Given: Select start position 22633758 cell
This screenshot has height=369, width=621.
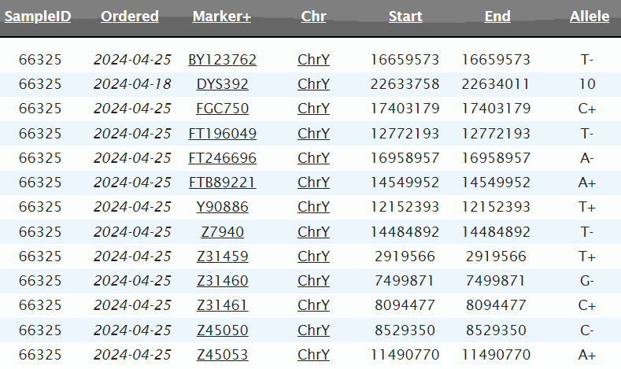Looking at the screenshot, I should 405,84.
